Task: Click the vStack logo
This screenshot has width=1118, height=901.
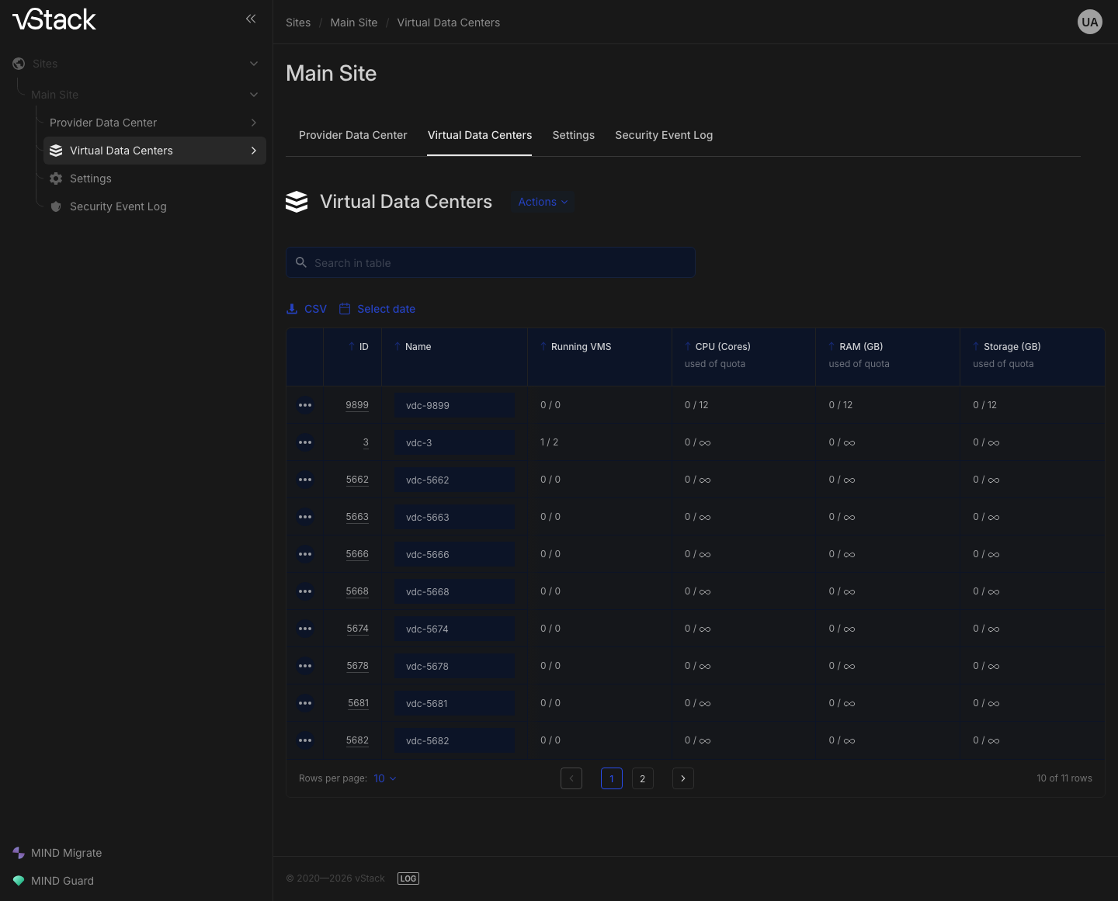Action: (x=54, y=19)
